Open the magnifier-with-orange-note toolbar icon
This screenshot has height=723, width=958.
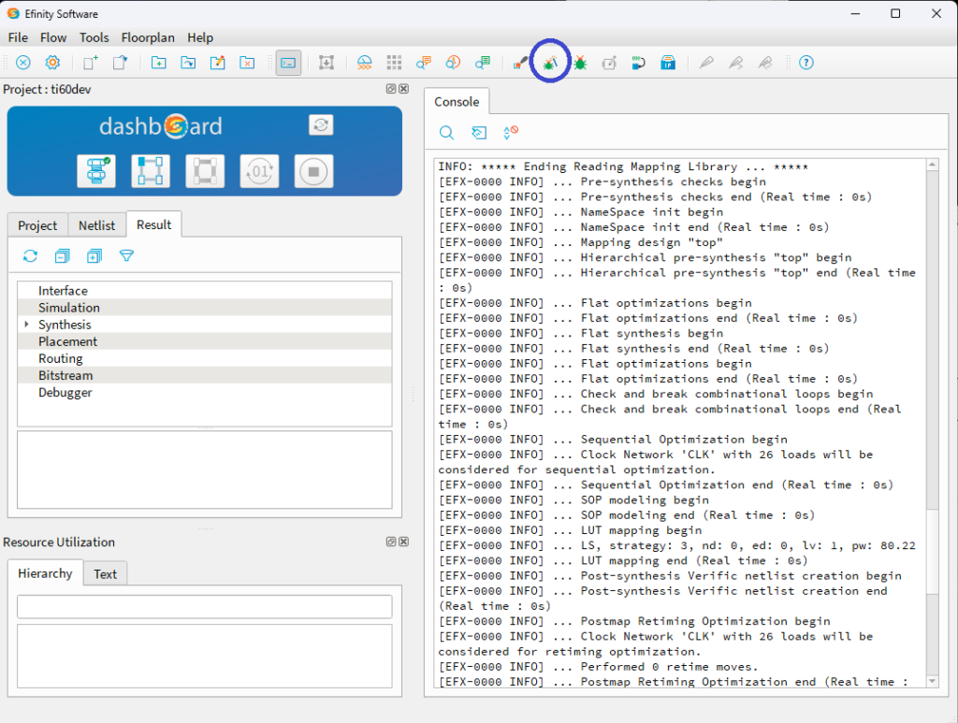(x=424, y=63)
